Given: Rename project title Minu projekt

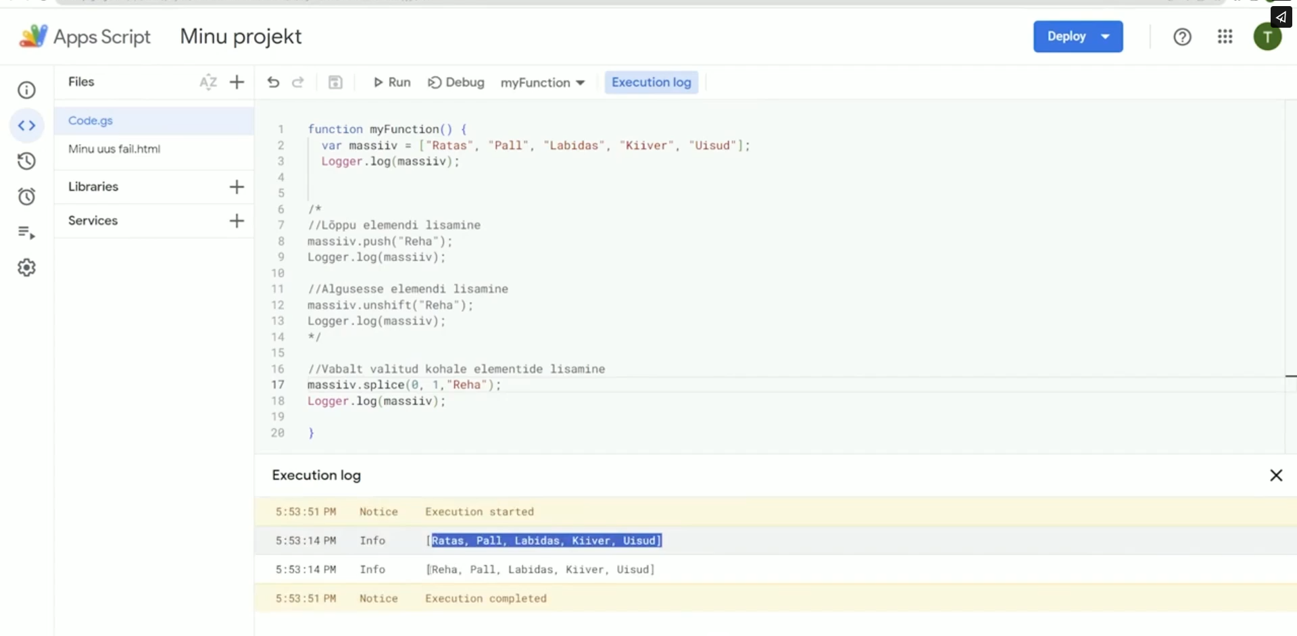Looking at the screenshot, I should (x=241, y=36).
